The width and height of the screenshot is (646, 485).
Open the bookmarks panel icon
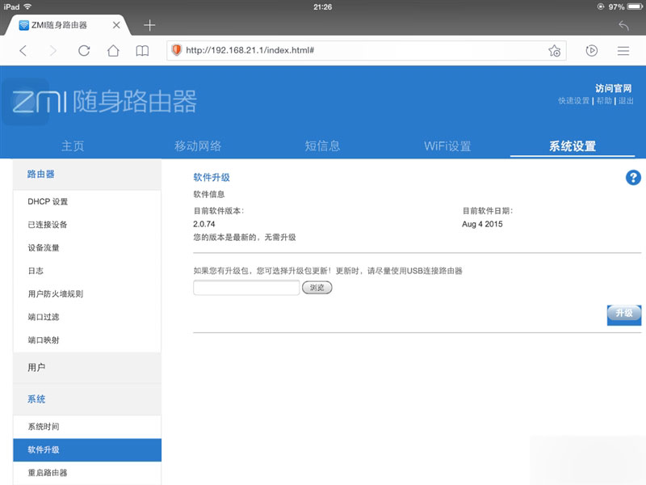pos(142,49)
